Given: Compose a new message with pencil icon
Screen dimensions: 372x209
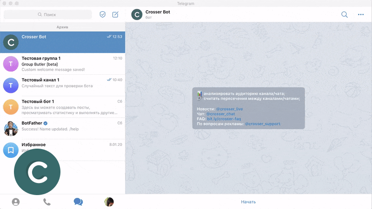Looking at the screenshot, I should coord(115,14).
